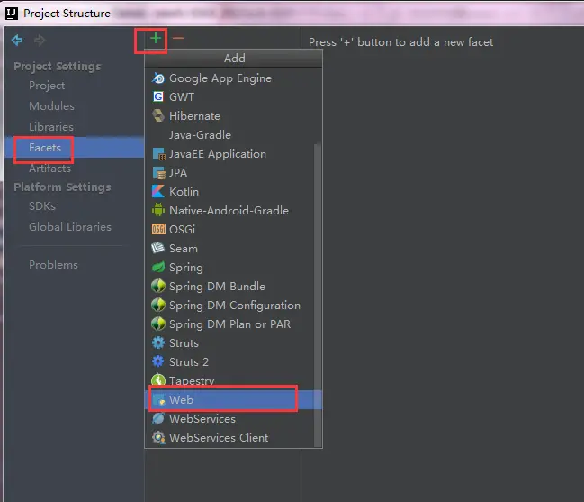Click the green Spring leaf icon
This screenshot has width=584, height=502.
(158, 268)
